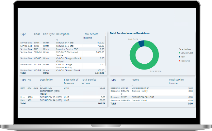Select the SERV20 code cell
Screen dimensions: 212x131
click(38, 52)
